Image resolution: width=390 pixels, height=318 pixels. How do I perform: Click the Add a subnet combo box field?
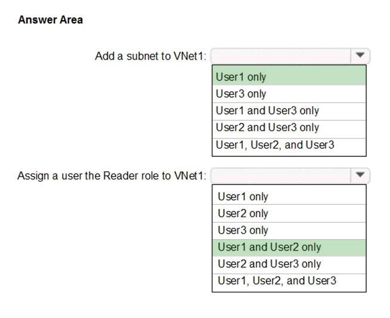(x=290, y=56)
